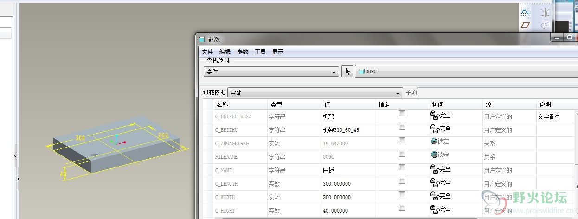The height and width of the screenshot is (219, 578).
Task: Open the 编辑 menu
Action: 225,52
